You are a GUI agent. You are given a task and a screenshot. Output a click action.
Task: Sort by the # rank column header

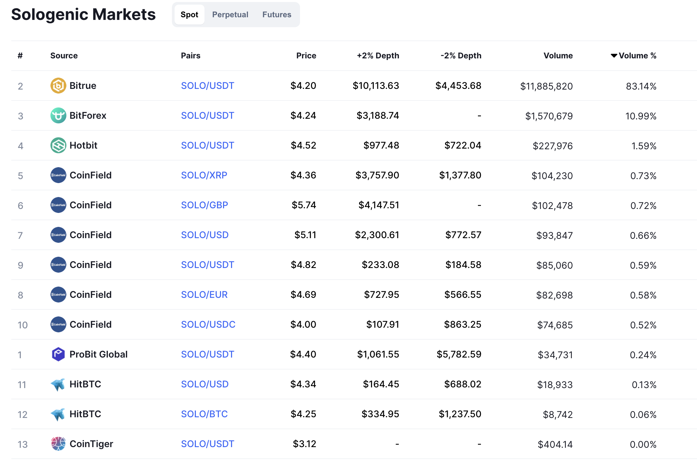click(20, 56)
